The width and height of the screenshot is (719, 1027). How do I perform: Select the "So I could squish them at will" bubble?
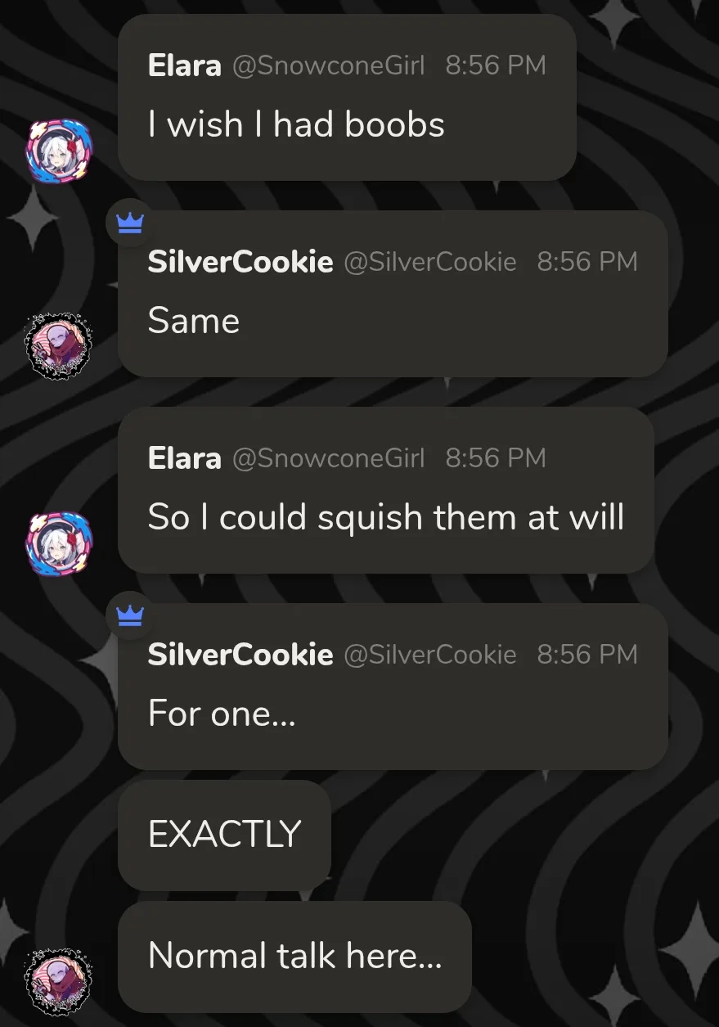click(x=386, y=490)
